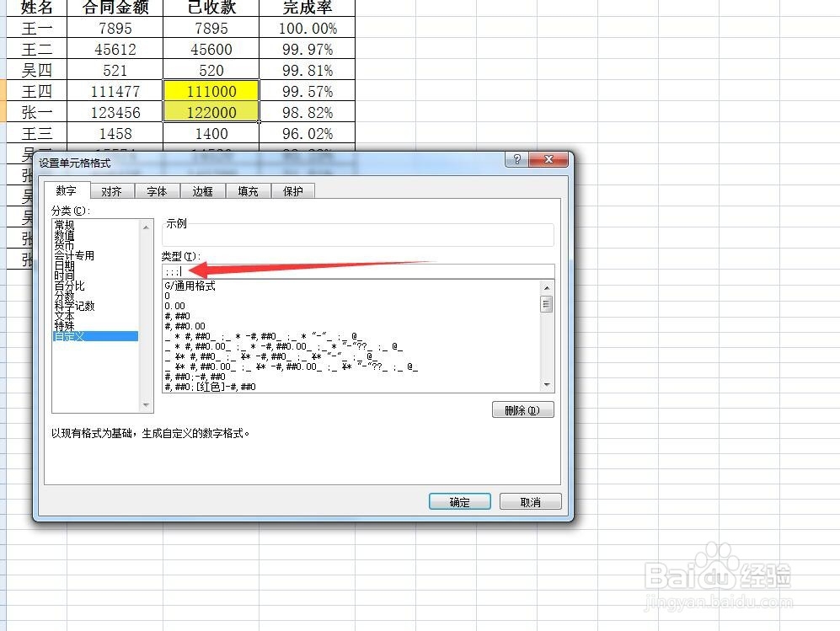The width and height of the screenshot is (840, 631).
Task: Switch to the 边框 border tab
Action: point(202,190)
